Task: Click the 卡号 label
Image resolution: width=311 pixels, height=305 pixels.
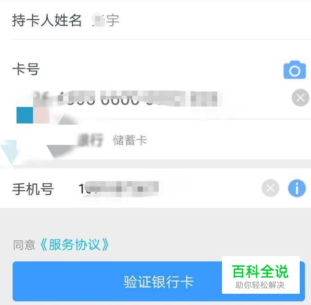Action: point(26,69)
